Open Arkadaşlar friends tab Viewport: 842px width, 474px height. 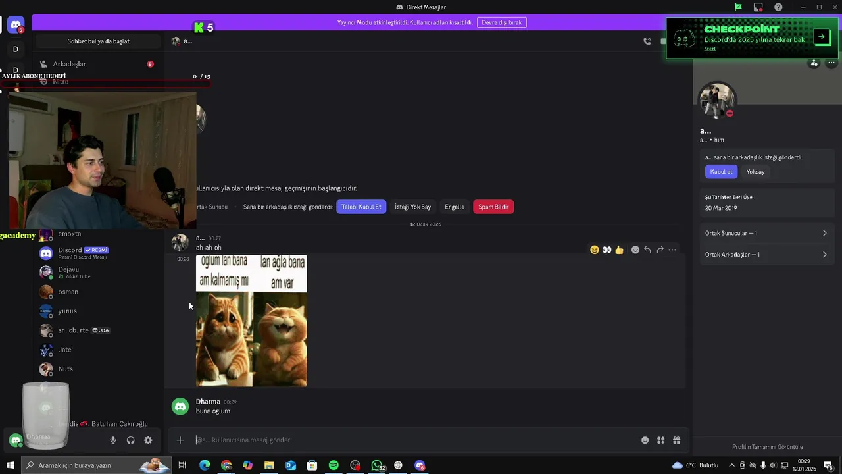97,64
